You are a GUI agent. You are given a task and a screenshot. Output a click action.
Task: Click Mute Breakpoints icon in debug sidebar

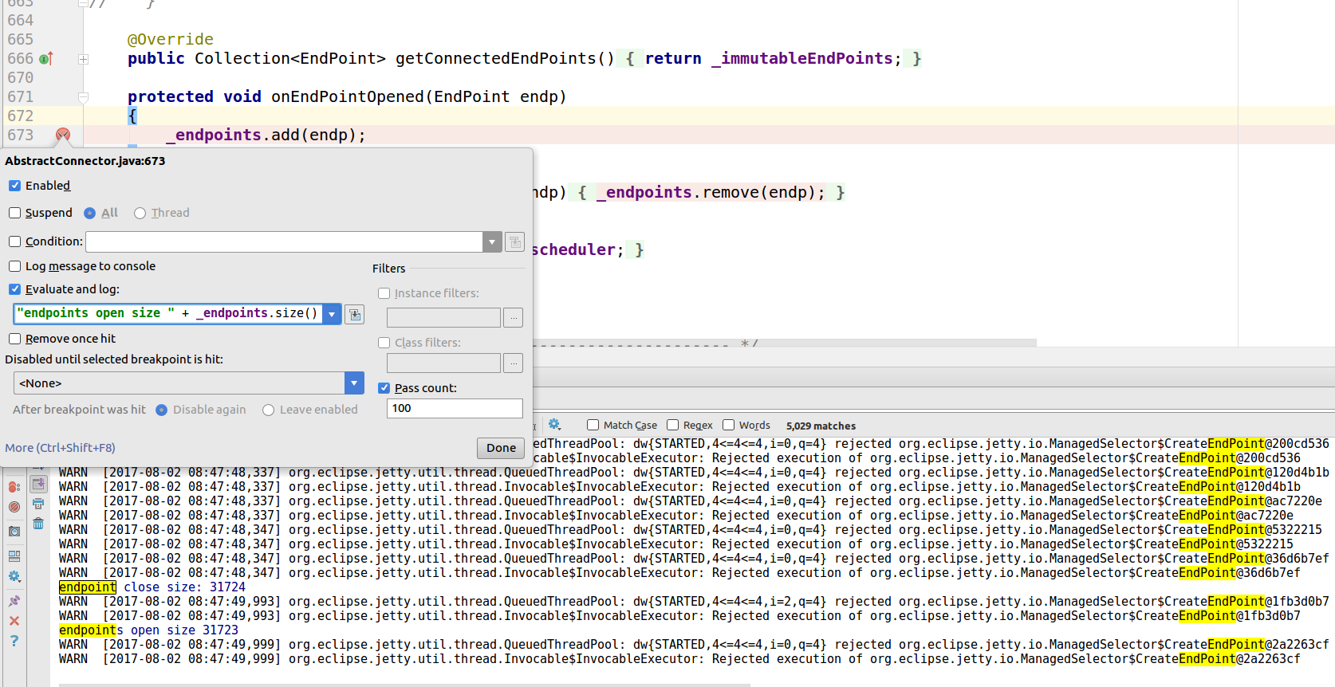pyautogui.click(x=14, y=507)
